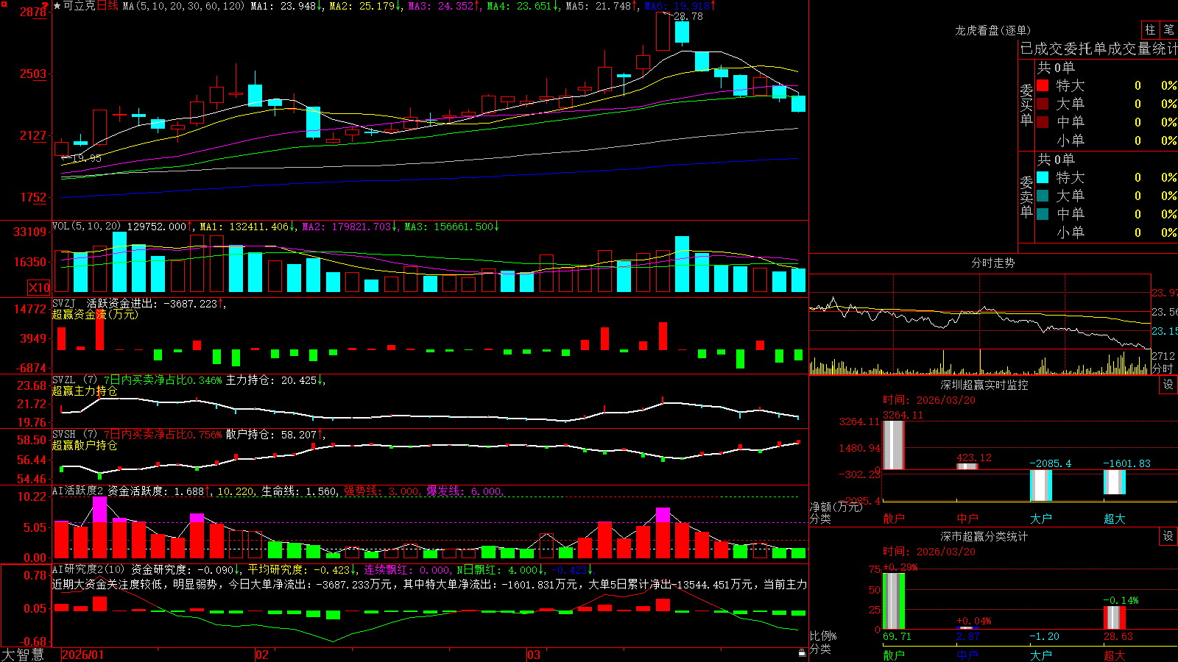Click the 深圳超赢实时监控 panel title
This screenshot has width=1178, height=662.
click(x=984, y=385)
